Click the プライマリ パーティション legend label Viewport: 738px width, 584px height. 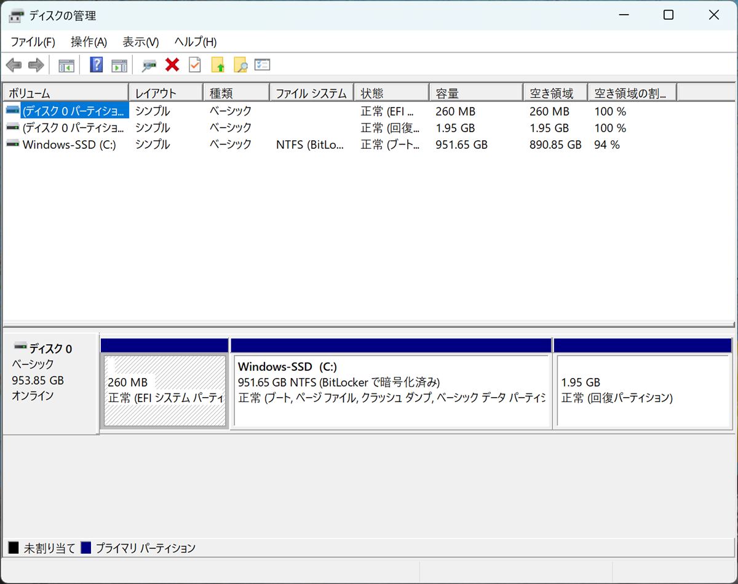145,548
